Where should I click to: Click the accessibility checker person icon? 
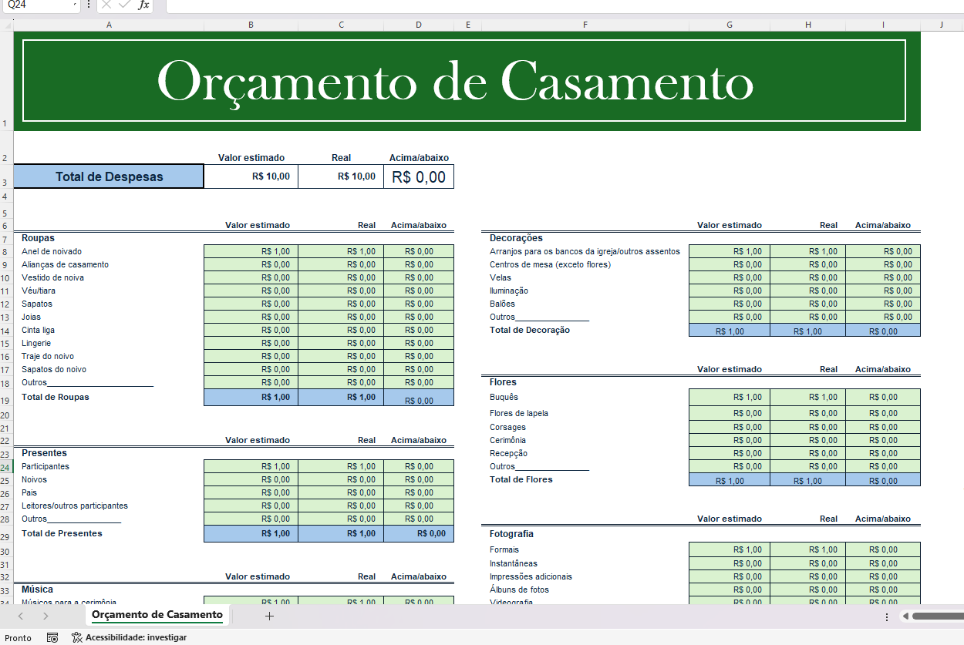point(76,637)
